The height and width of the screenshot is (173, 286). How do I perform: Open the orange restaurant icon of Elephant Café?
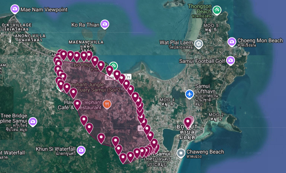coord(107,104)
